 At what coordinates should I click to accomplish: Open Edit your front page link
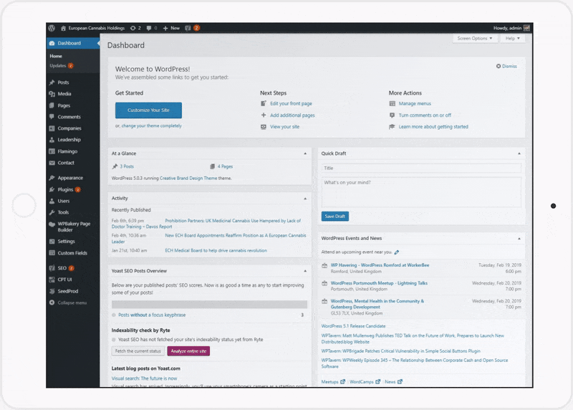click(x=291, y=103)
